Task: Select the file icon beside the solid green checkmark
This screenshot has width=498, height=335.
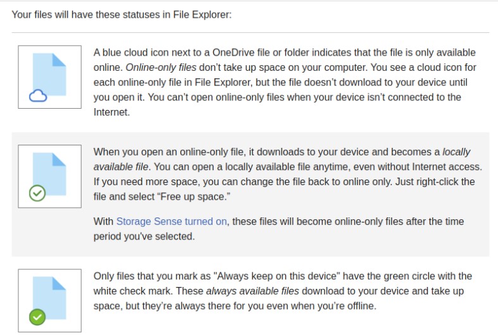Action: point(49,298)
